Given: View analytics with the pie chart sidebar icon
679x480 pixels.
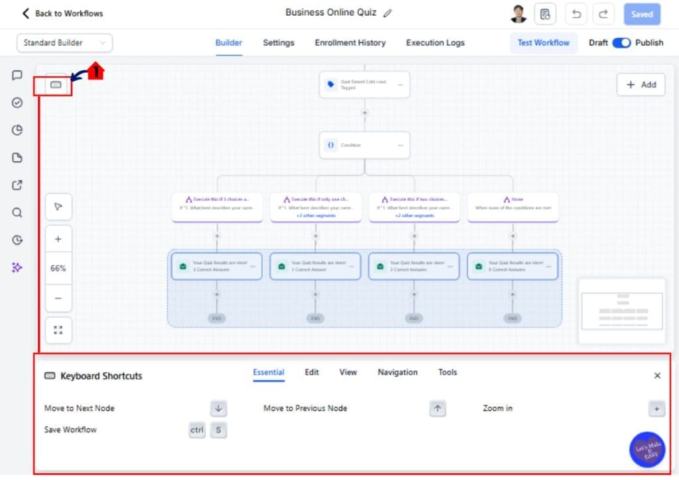Looking at the screenshot, I should [17, 130].
